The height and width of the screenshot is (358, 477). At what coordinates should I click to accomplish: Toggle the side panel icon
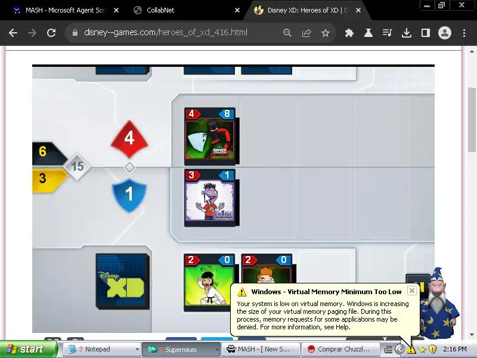point(425,33)
